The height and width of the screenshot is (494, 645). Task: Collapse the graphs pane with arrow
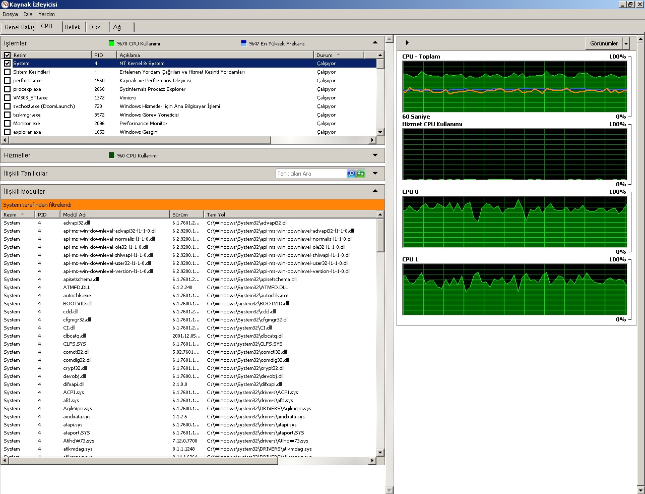(407, 43)
